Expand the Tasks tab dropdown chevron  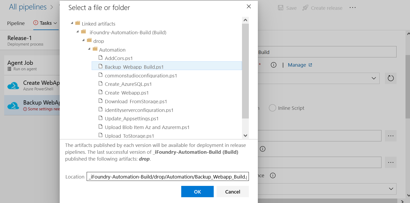(x=55, y=23)
